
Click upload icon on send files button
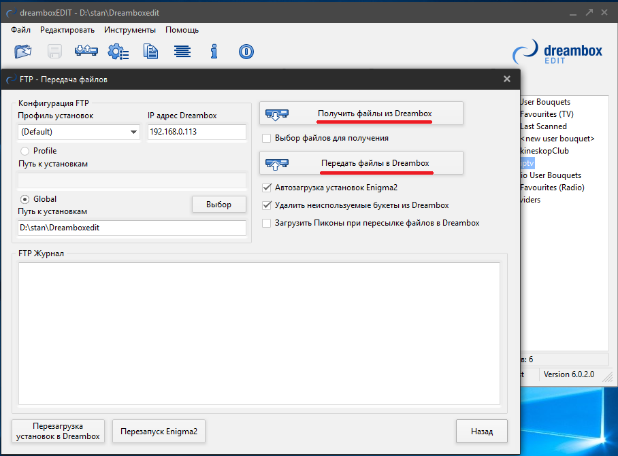277,164
